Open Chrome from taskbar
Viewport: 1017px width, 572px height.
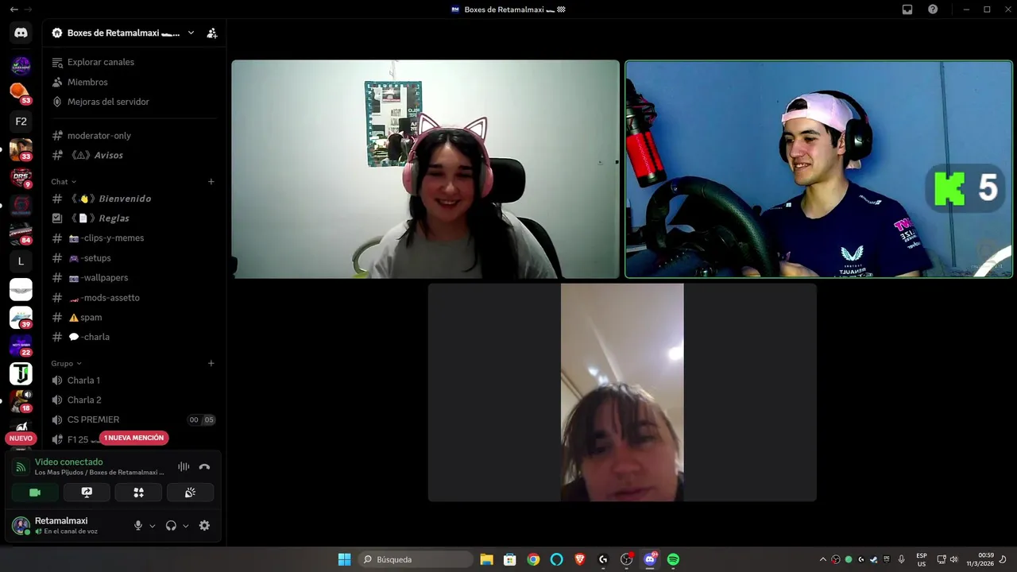533,559
